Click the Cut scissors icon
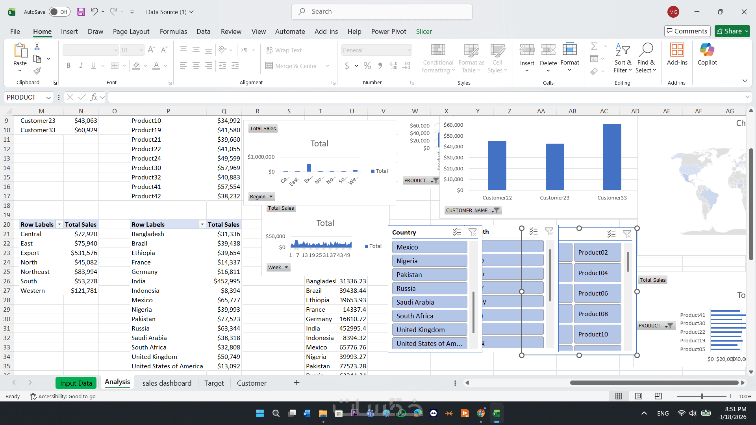This screenshot has width=756, height=425. pyautogui.click(x=37, y=46)
